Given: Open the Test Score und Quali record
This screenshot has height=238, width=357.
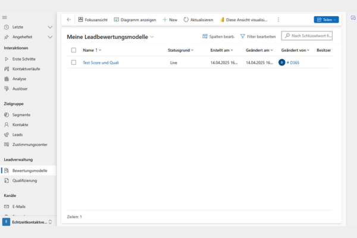Looking at the screenshot, I should tap(101, 62).
